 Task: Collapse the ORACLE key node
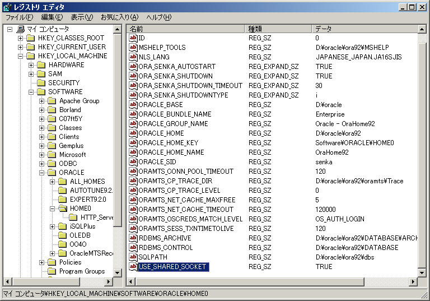[x=41, y=173]
